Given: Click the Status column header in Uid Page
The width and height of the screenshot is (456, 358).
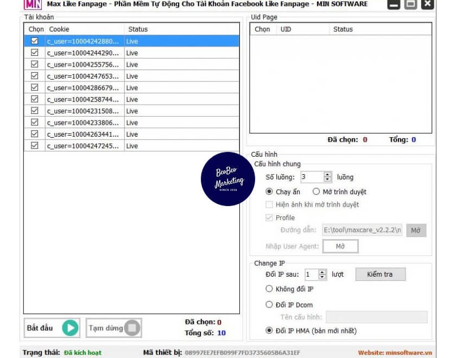Looking at the screenshot, I should click(343, 29).
